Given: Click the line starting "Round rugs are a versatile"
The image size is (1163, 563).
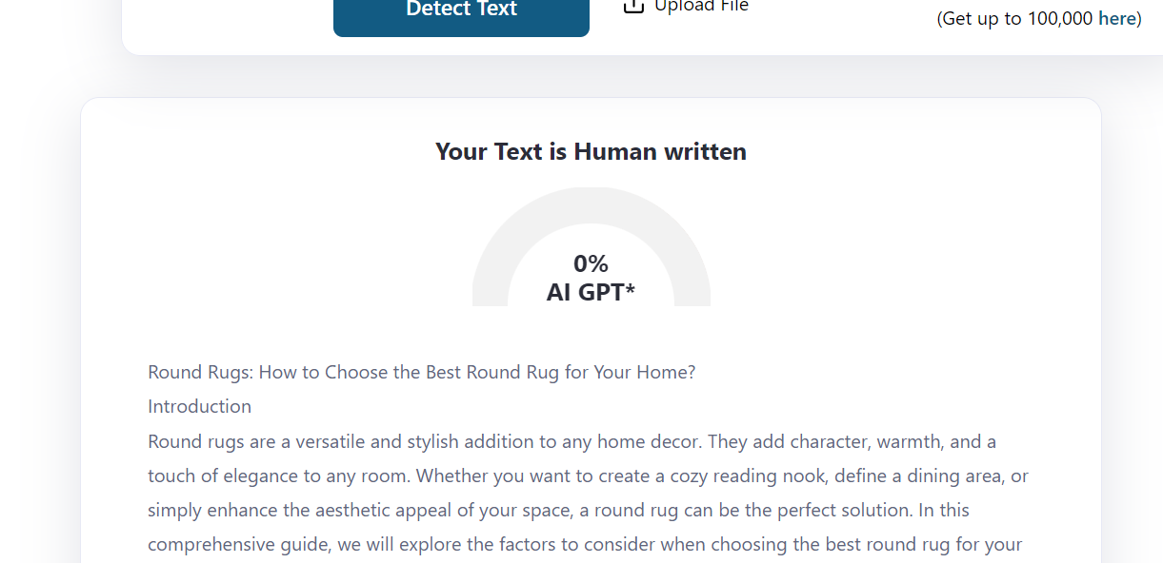Looking at the screenshot, I should click(571, 441).
